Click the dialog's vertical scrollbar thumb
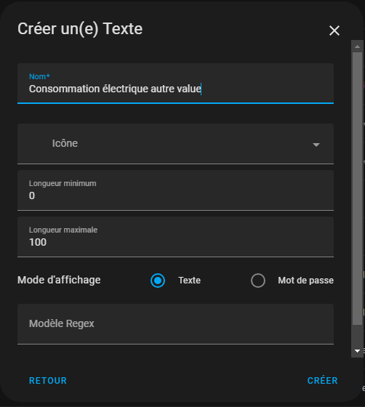365x407 pixels. 357,188
